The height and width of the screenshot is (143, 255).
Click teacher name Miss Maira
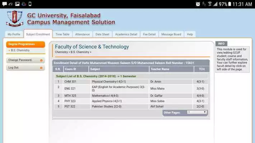[157, 89]
